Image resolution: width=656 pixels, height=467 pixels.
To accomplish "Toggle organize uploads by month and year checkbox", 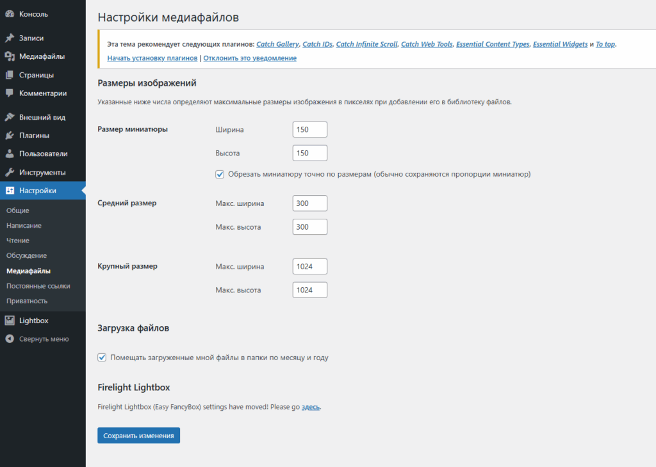I will pyautogui.click(x=102, y=358).
